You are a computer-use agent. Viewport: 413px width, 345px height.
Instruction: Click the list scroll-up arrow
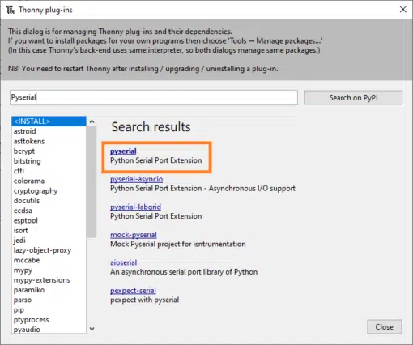(x=92, y=121)
